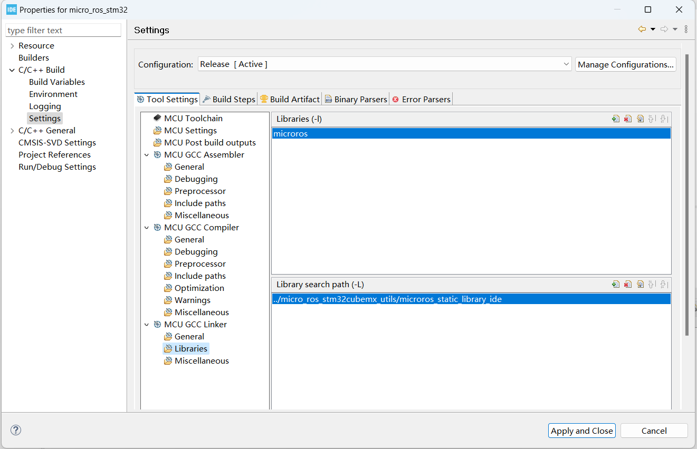Collapse the MCU GCC Linker tree node
The image size is (697, 449).
point(147,325)
